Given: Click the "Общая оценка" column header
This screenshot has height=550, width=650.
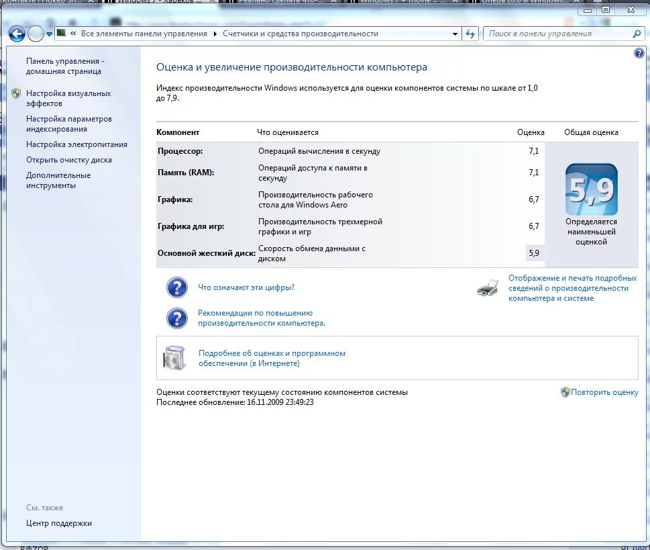Looking at the screenshot, I should (x=591, y=132).
